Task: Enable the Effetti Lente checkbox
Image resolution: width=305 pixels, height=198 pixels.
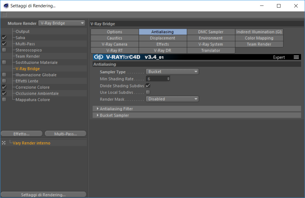Action: pyautogui.click(x=4, y=81)
